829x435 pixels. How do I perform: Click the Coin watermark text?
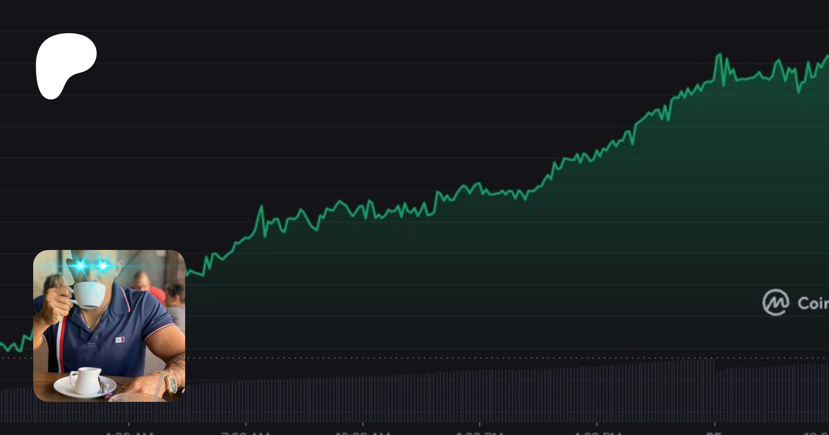coord(813,303)
